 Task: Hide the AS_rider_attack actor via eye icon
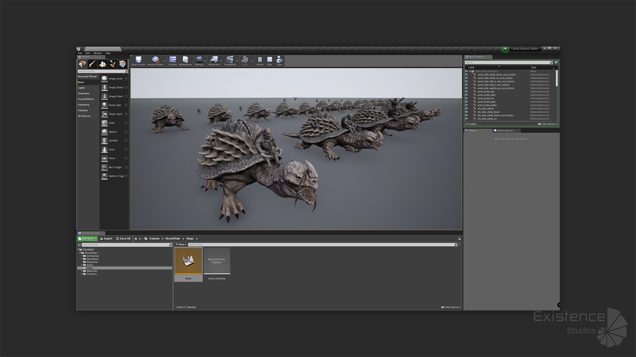coord(466,108)
